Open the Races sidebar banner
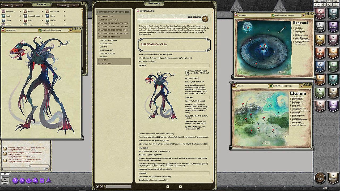The width and height of the screenshot is (340, 191). pos(320,93)
